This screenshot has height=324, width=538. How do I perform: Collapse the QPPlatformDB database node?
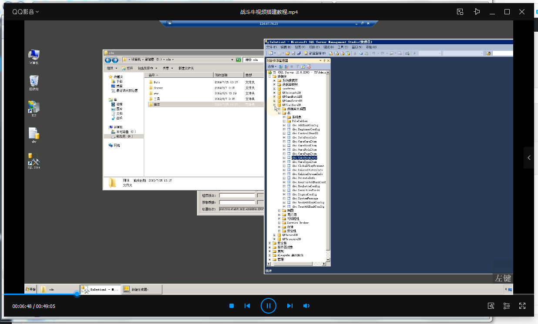274,105
